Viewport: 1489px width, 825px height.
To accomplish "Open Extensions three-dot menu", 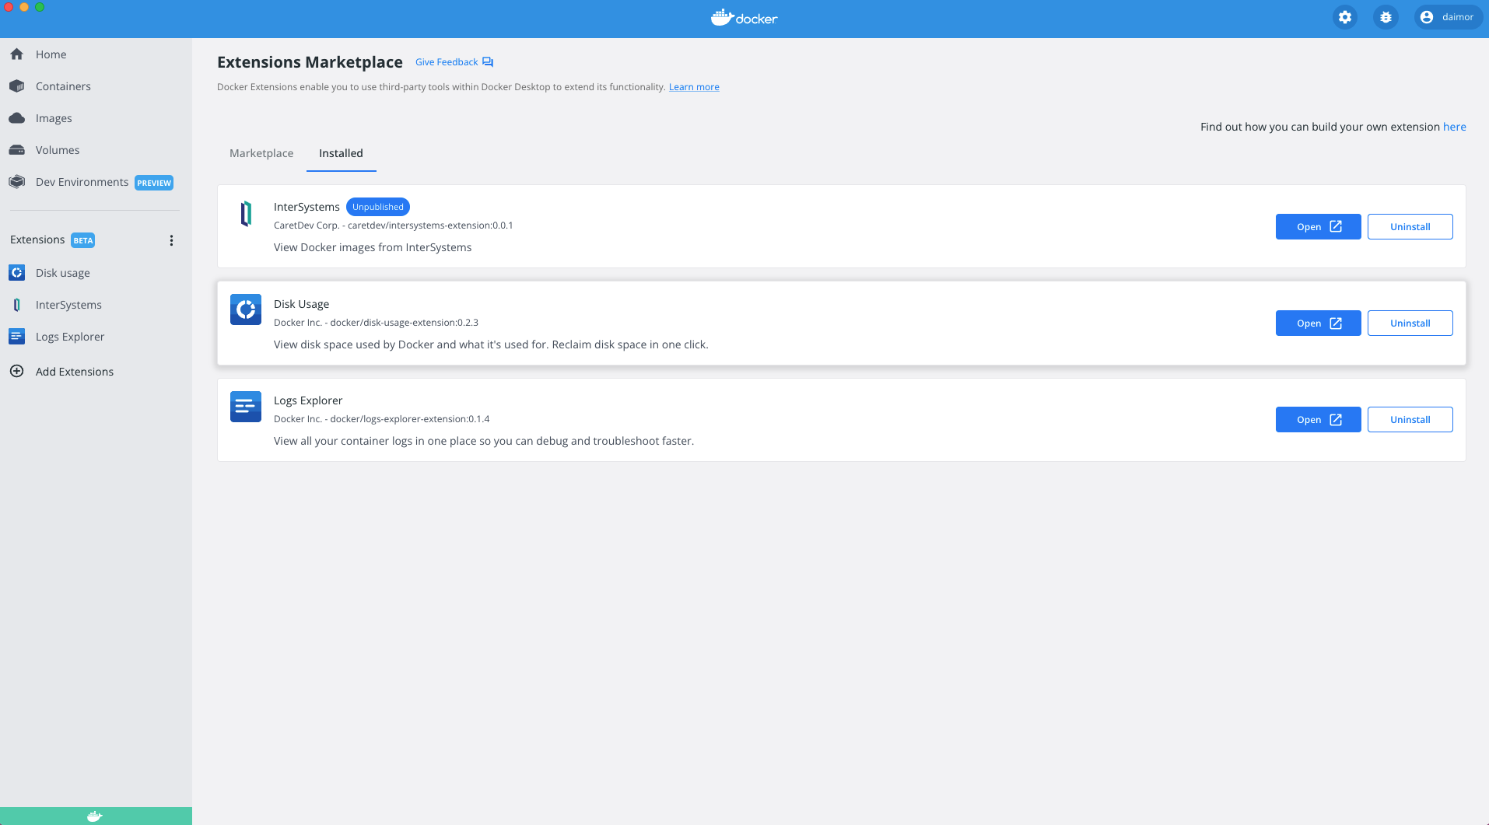I will click(171, 240).
